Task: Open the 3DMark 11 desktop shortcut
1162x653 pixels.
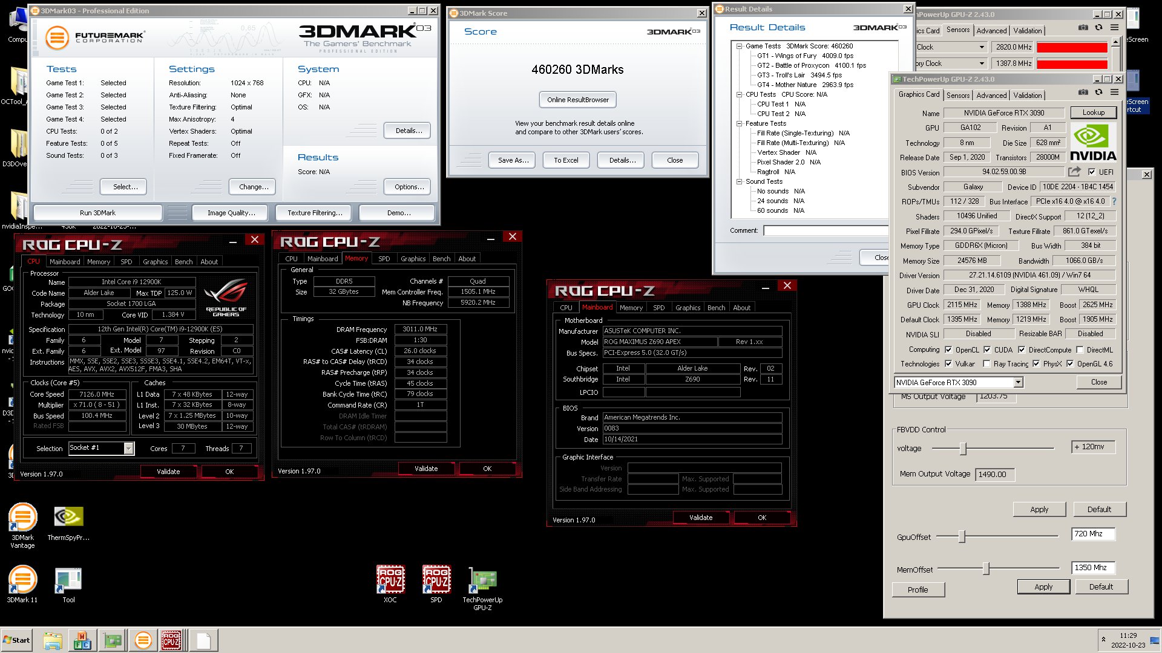Action: pyautogui.click(x=22, y=583)
